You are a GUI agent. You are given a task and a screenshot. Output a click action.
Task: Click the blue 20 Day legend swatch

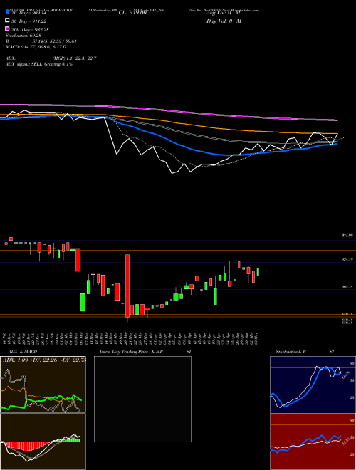[7, 11]
